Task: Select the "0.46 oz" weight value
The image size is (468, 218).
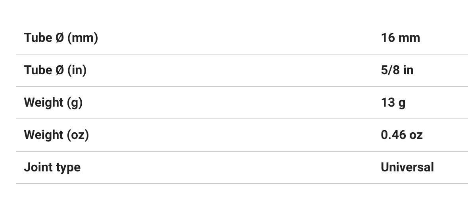Action: [402, 135]
